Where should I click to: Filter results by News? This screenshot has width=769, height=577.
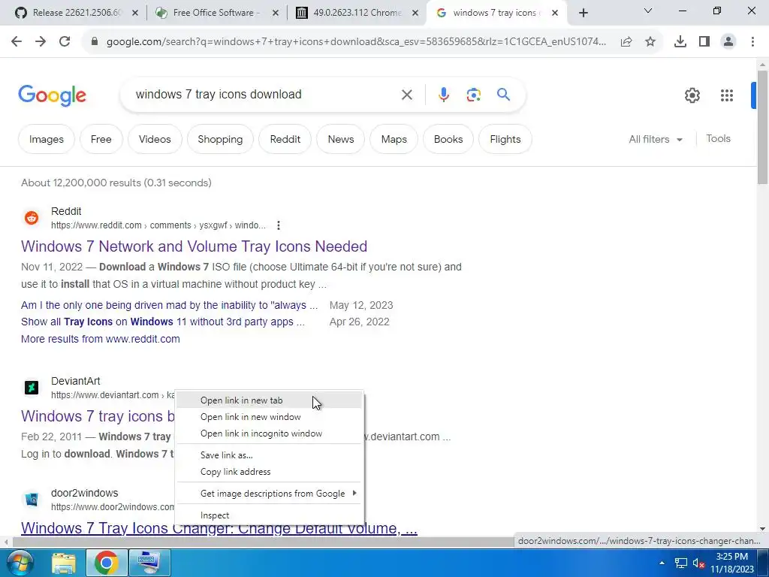click(341, 139)
